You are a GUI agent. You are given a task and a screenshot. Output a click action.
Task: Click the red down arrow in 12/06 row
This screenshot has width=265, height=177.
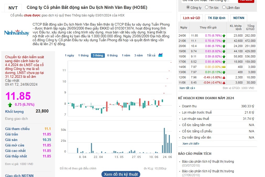pyautogui.click(x=224, y=77)
